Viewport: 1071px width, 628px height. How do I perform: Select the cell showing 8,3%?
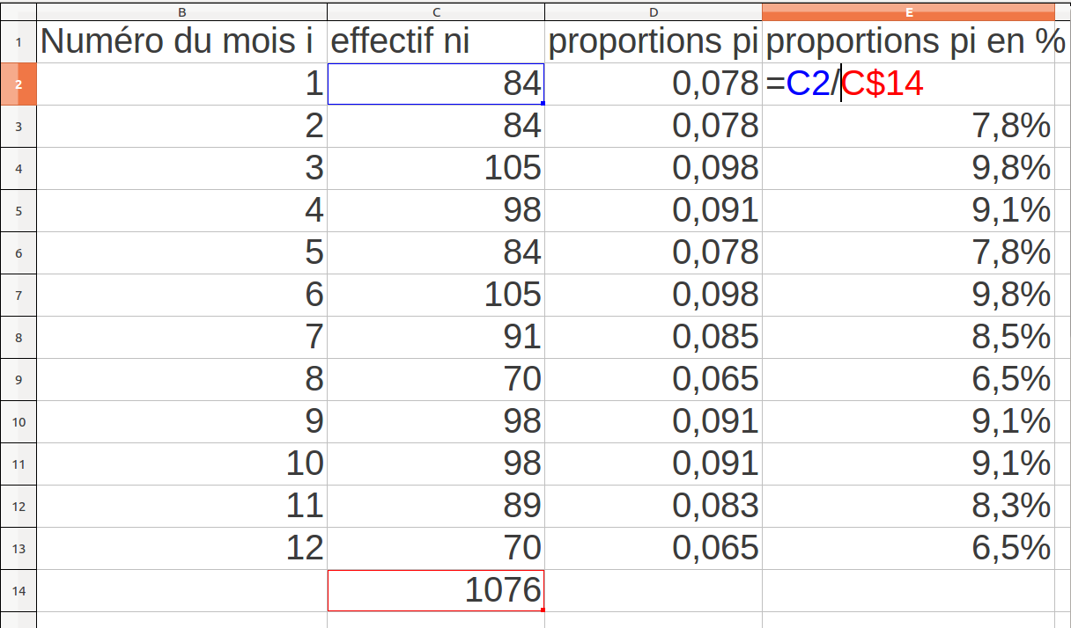(908, 506)
